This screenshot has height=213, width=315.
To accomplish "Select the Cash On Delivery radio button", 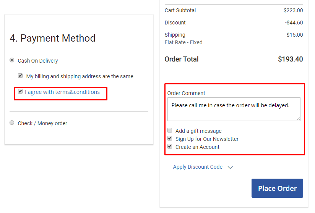I will coord(12,60).
